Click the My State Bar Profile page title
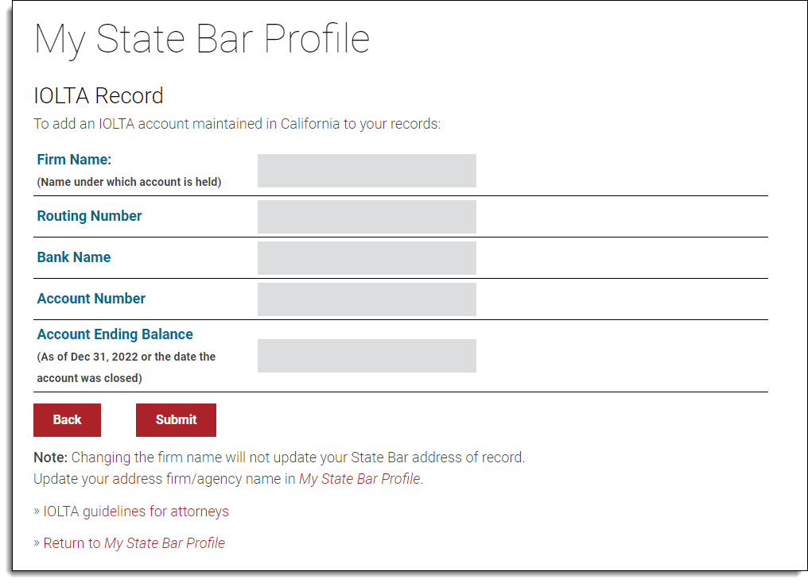This screenshot has height=583, width=808. [202, 40]
